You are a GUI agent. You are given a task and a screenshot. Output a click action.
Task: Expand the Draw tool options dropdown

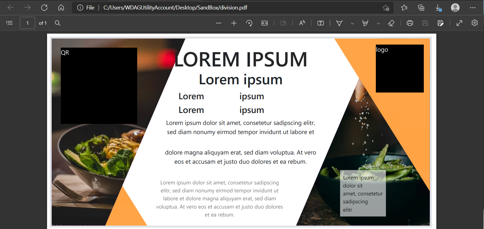[352, 23]
